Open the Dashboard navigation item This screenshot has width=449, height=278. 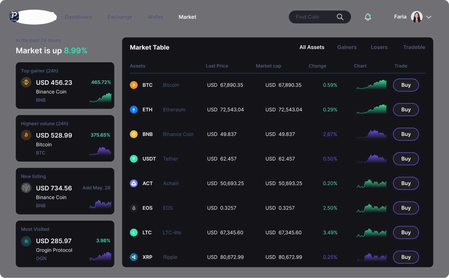coord(78,17)
